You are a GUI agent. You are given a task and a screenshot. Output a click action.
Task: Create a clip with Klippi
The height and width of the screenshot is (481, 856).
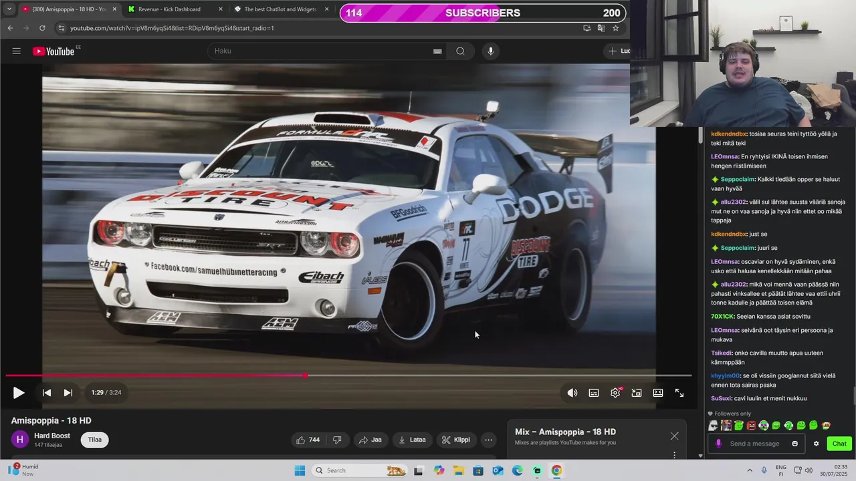pyautogui.click(x=456, y=440)
